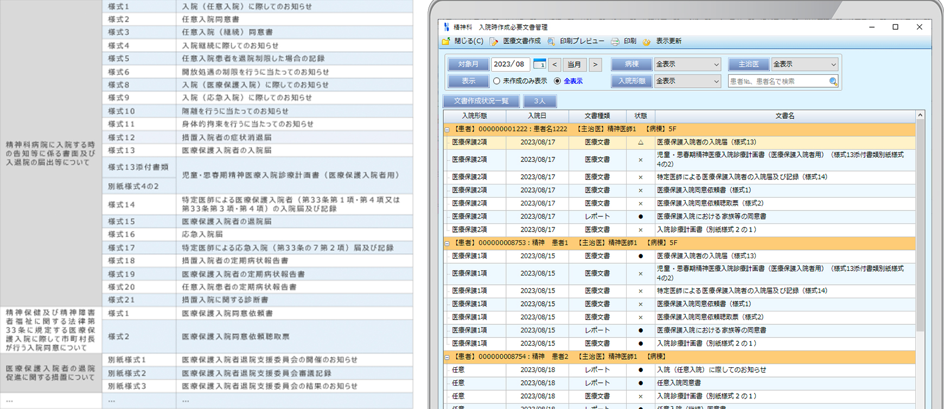Click 様式21 措置入院に関する診断書 in left table
This screenshot has width=944, height=409.
coord(258,300)
